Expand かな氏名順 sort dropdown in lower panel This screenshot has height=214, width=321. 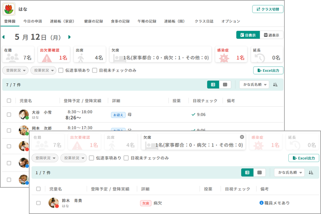click(289, 173)
